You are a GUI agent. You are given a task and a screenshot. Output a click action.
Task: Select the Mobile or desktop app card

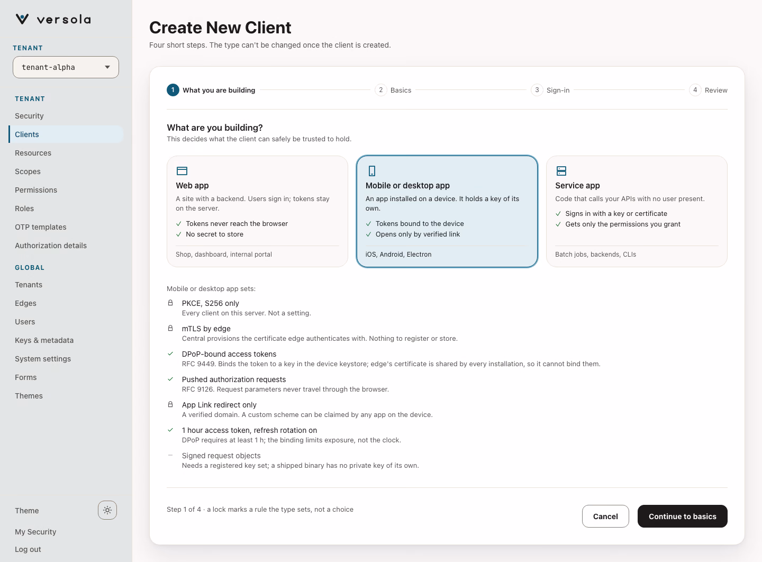[x=447, y=211]
